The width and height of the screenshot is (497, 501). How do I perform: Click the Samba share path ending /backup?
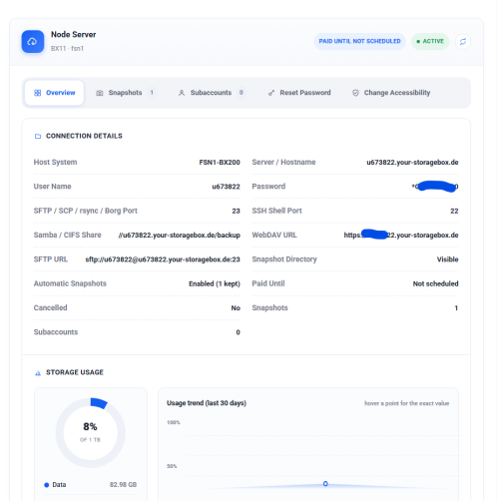(180, 236)
